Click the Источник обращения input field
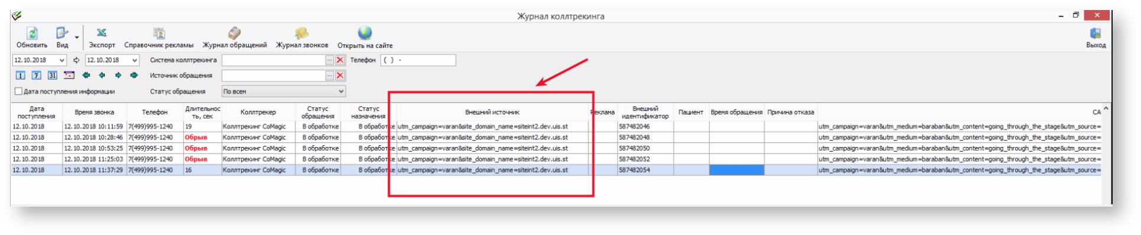This screenshot has width=1141, height=235. [273, 76]
